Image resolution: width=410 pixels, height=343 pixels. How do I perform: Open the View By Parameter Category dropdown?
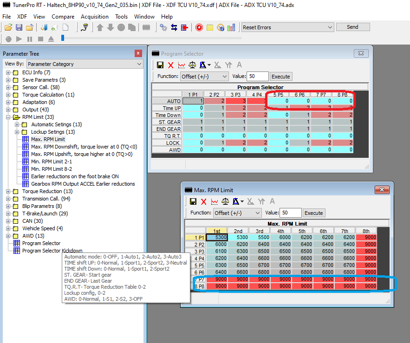(139, 64)
